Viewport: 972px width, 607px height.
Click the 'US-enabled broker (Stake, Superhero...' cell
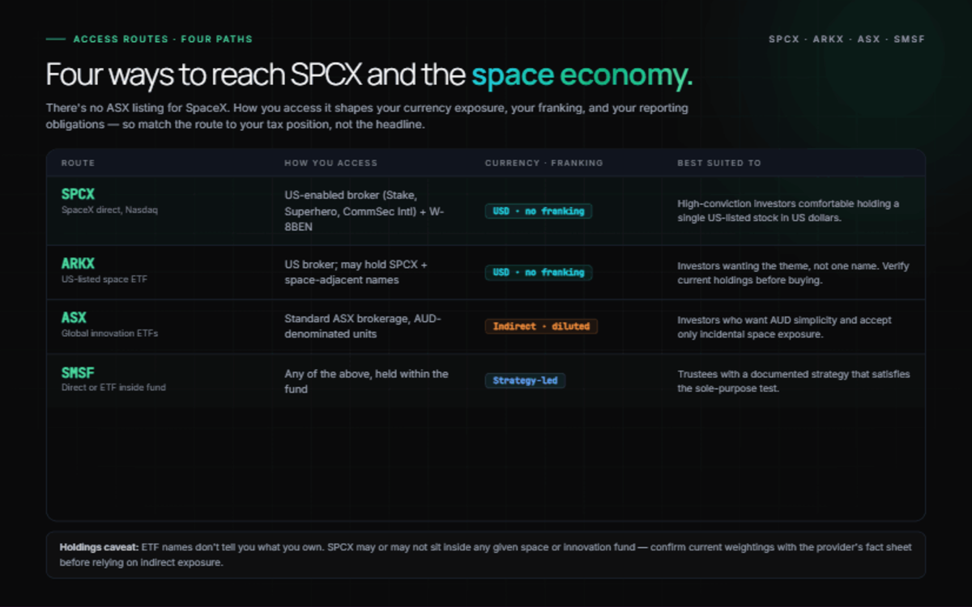[364, 211]
